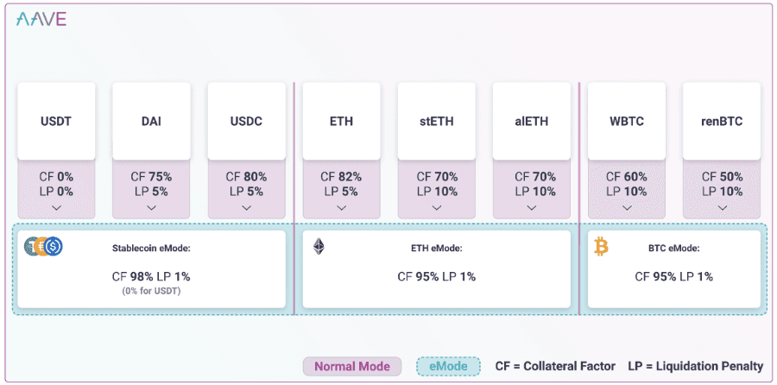Viewport: 777px width, 385px height.
Task: Expand the DAI details chevron
Action: point(151,208)
